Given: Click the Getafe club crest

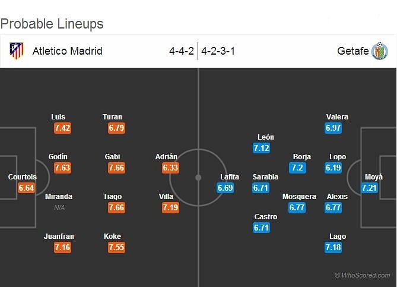Looking at the screenshot, I should [x=380, y=51].
